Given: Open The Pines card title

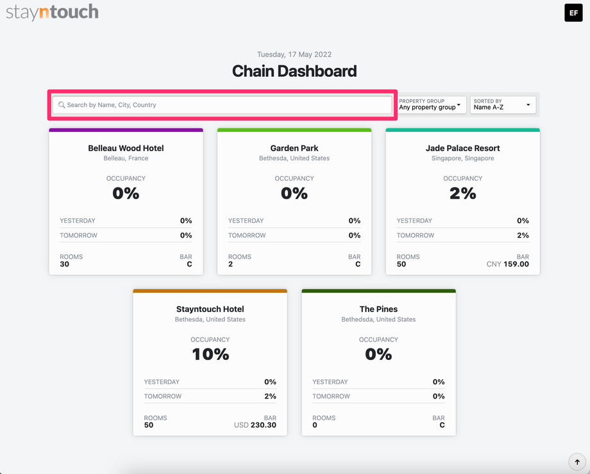Looking at the screenshot, I should tap(378, 309).
